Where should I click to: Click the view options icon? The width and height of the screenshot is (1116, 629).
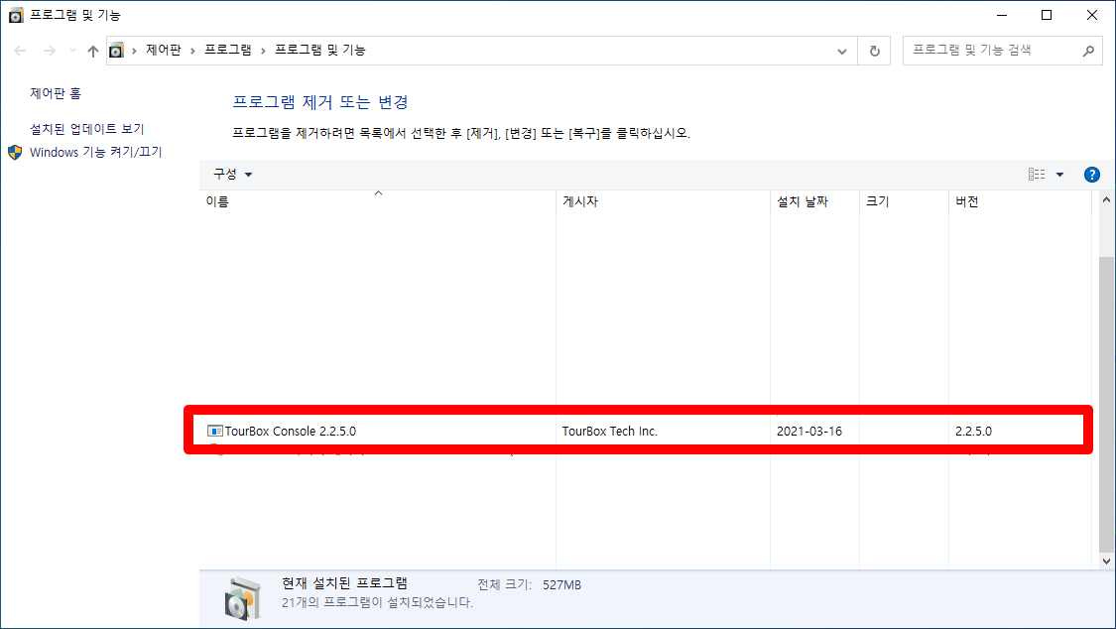click(x=1037, y=175)
